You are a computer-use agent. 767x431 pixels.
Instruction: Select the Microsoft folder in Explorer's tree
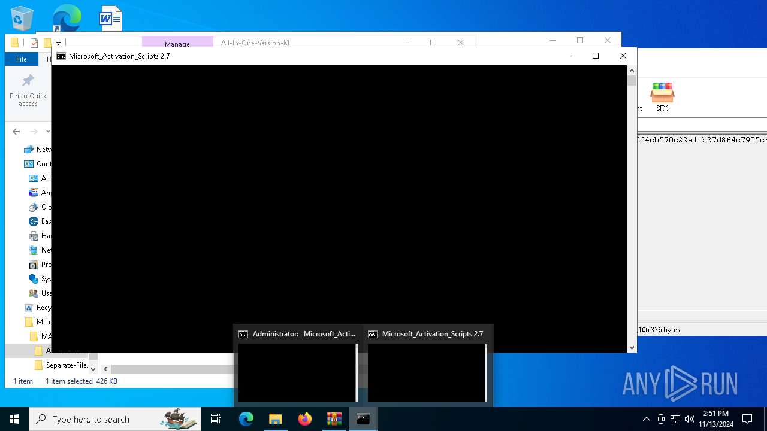click(x=37, y=322)
